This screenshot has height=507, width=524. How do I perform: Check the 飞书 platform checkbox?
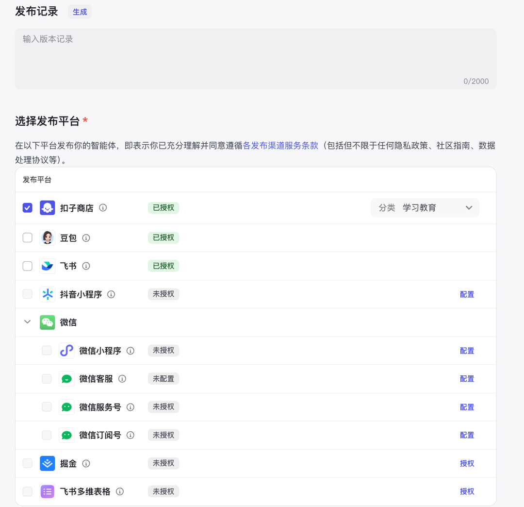click(x=27, y=266)
